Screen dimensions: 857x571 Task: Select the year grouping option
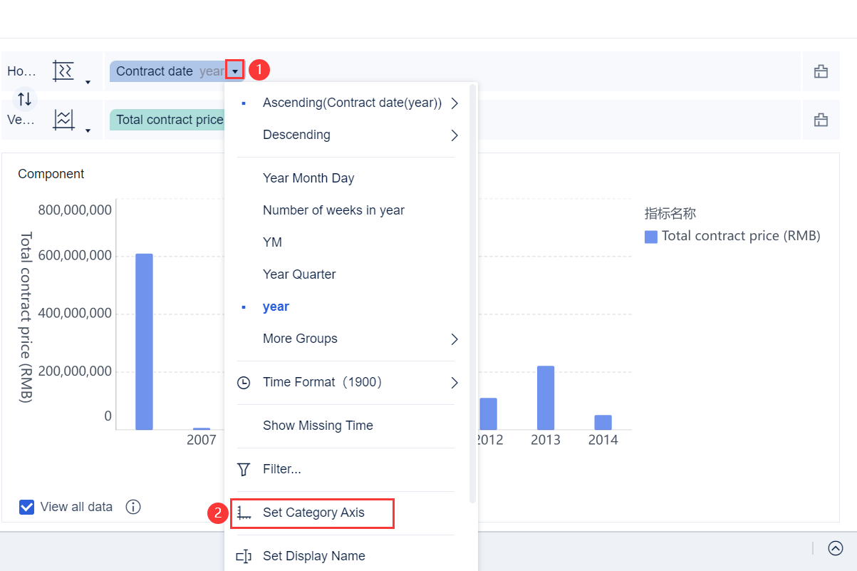(x=276, y=307)
